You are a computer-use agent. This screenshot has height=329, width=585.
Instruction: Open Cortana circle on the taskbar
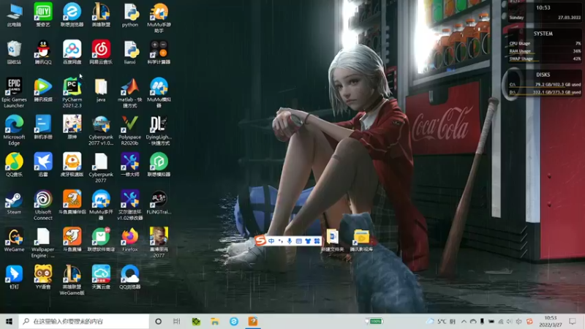pos(158,321)
